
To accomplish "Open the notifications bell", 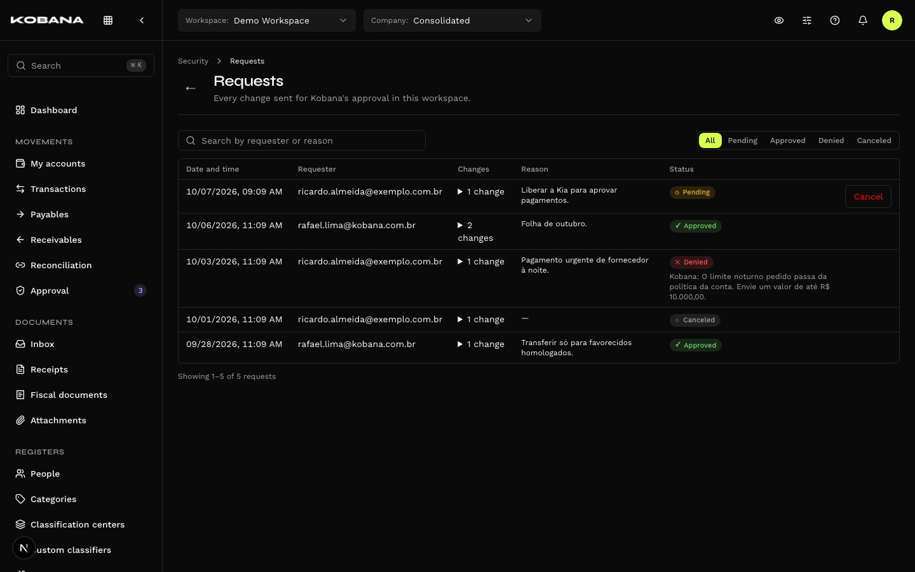I will (863, 20).
